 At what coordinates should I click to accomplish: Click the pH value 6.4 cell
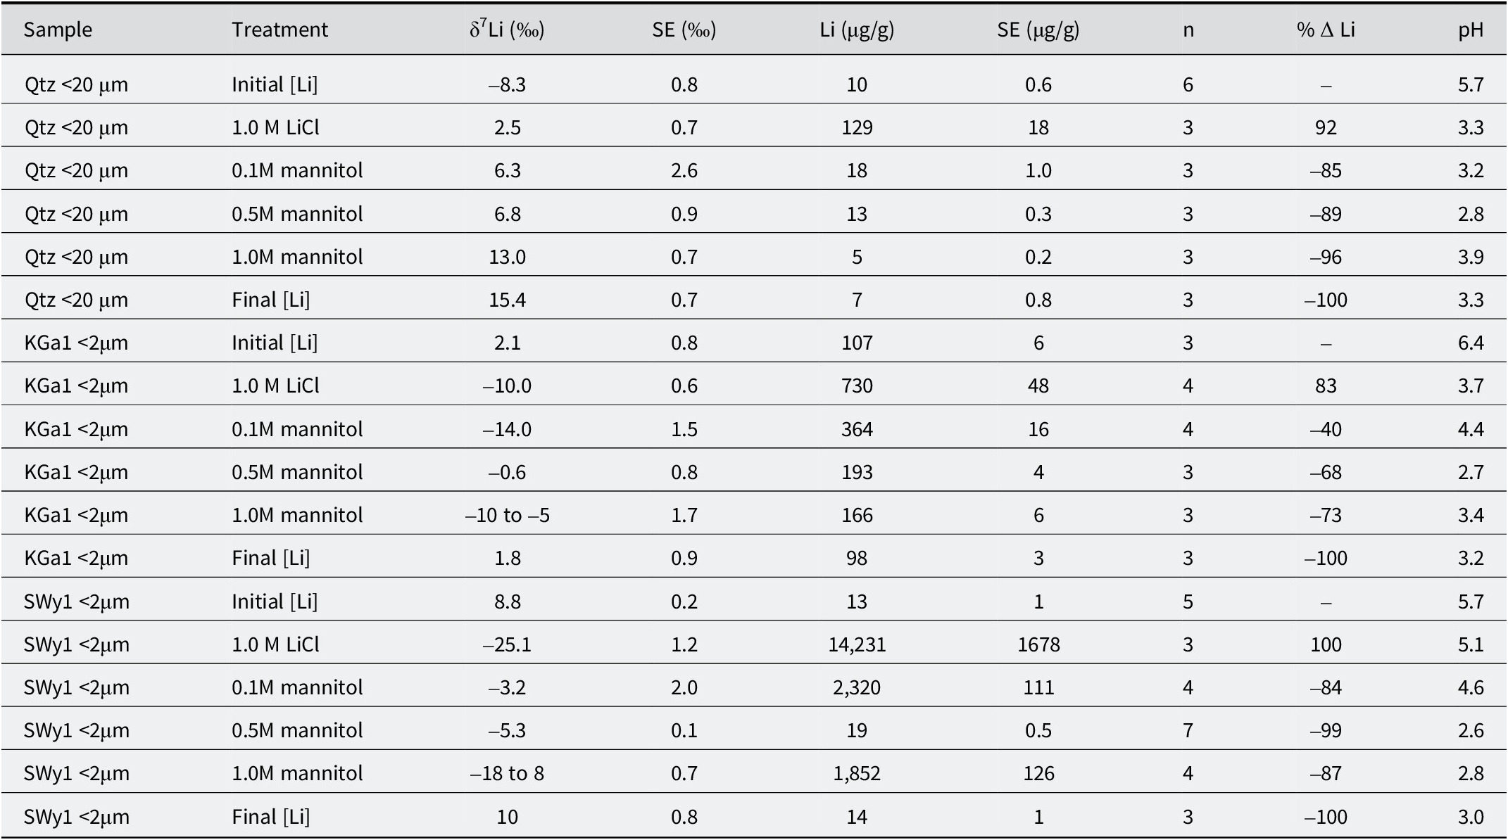pos(1471,343)
